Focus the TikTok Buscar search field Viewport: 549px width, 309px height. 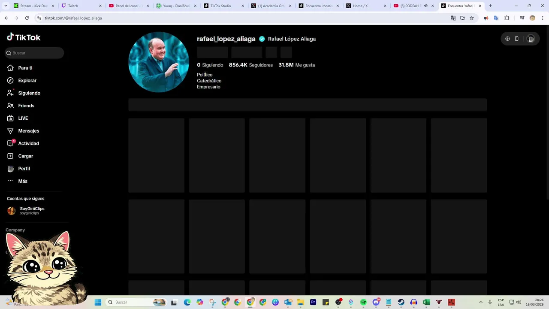click(34, 53)
